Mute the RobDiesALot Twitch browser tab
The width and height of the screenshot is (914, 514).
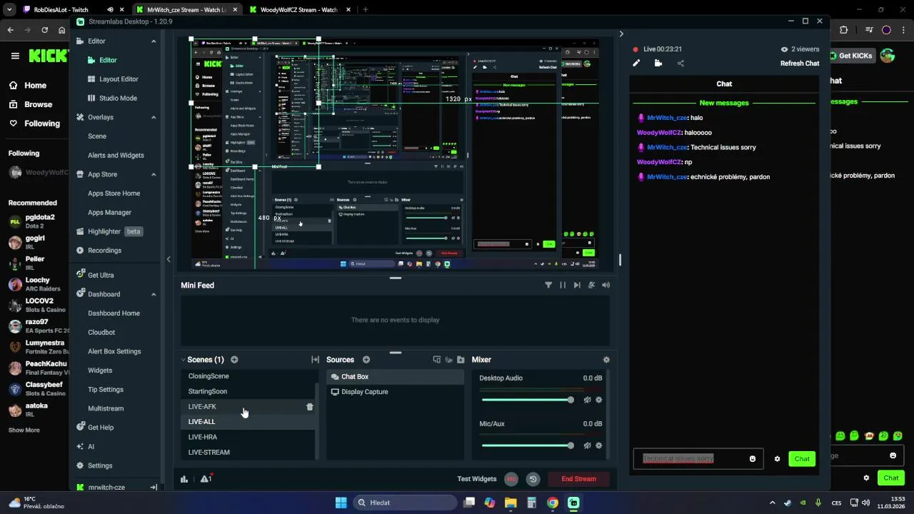[x=110, y=10]
